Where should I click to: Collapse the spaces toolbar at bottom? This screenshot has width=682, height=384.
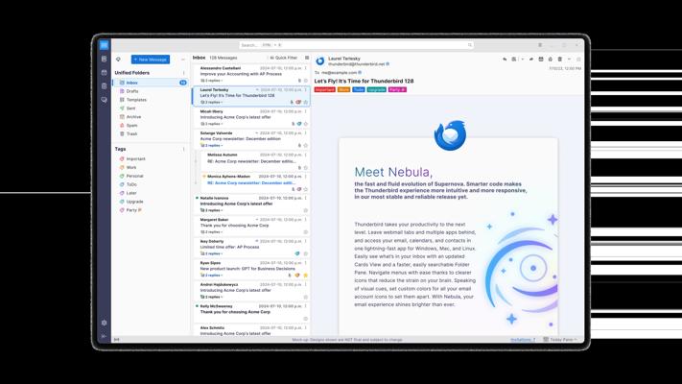click(104, 336)
